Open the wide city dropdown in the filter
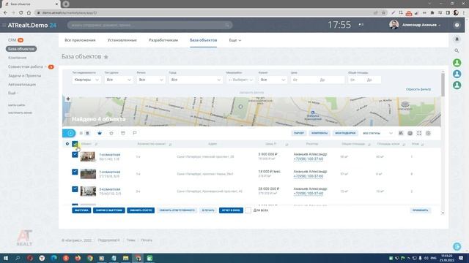 196,80
